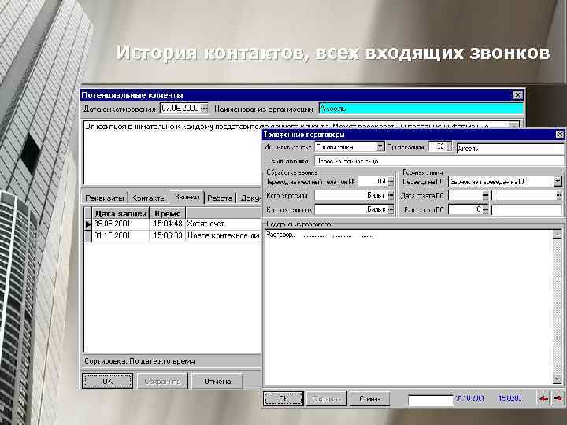The width and height of the screenshot is (567, 425).
Task: Expand 'Источник звонка' dropdown
Action: coord(380,146)
